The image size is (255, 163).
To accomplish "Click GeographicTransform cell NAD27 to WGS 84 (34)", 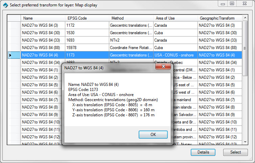I will tap(220, 63).
